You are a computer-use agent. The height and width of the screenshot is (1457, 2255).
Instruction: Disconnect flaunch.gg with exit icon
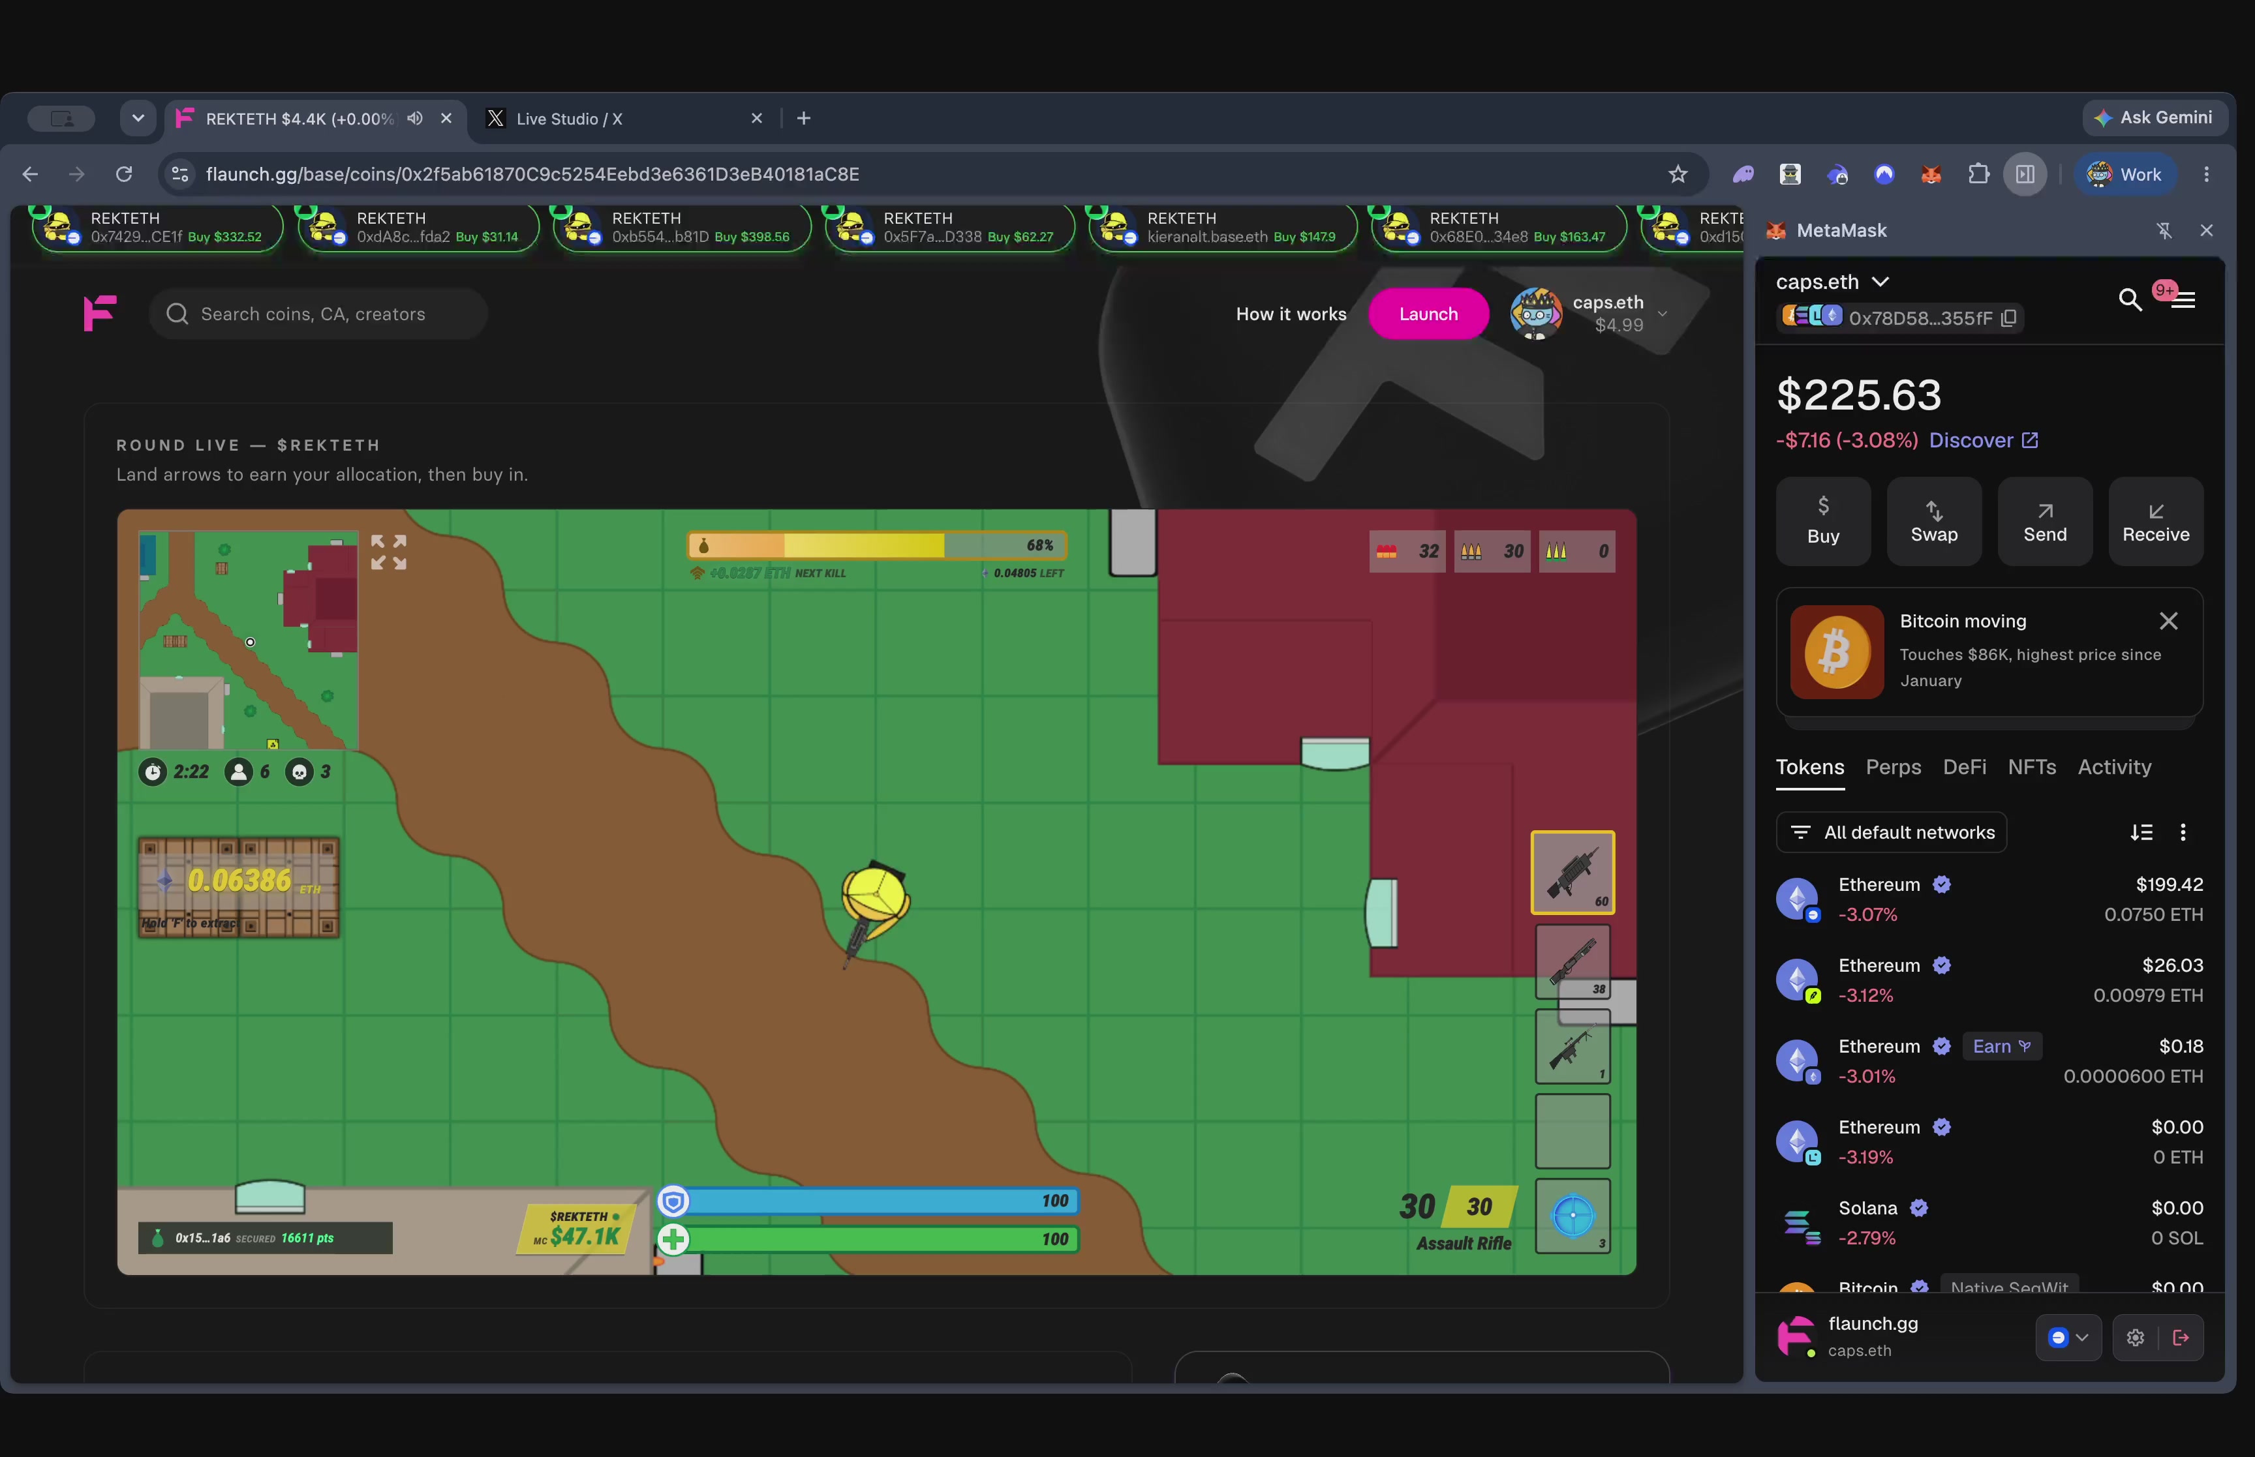tap(2181, 1338)
